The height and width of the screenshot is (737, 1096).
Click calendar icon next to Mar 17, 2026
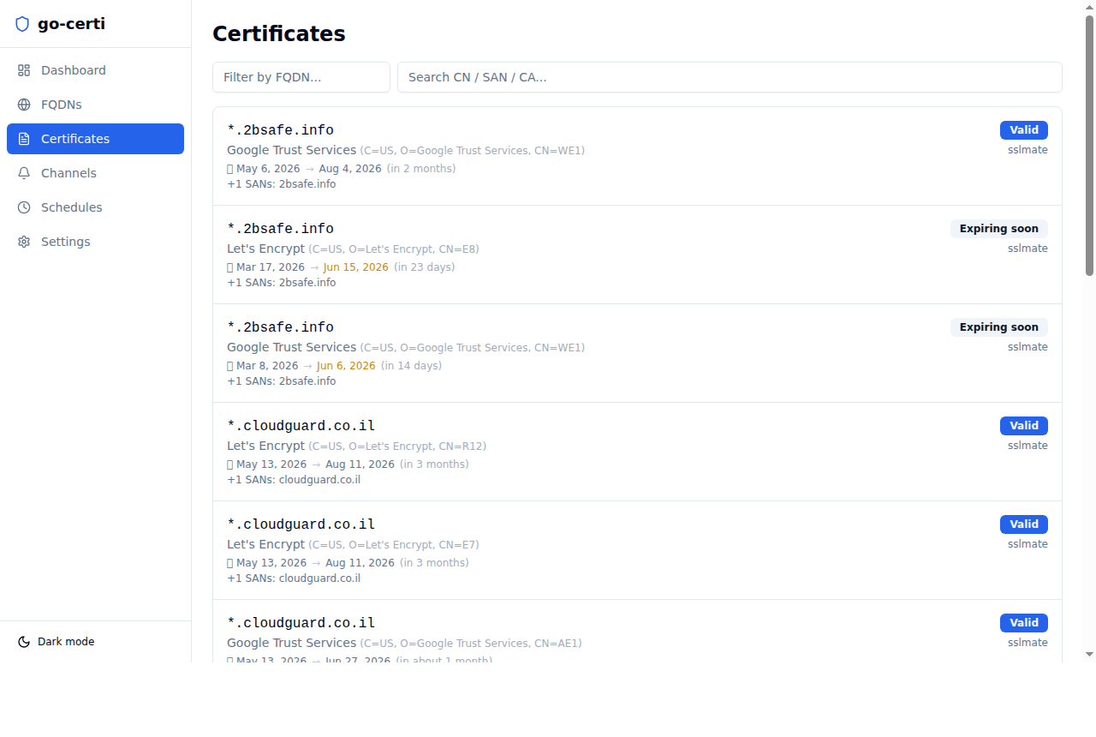pyautogui.click(x=229, y=267)
